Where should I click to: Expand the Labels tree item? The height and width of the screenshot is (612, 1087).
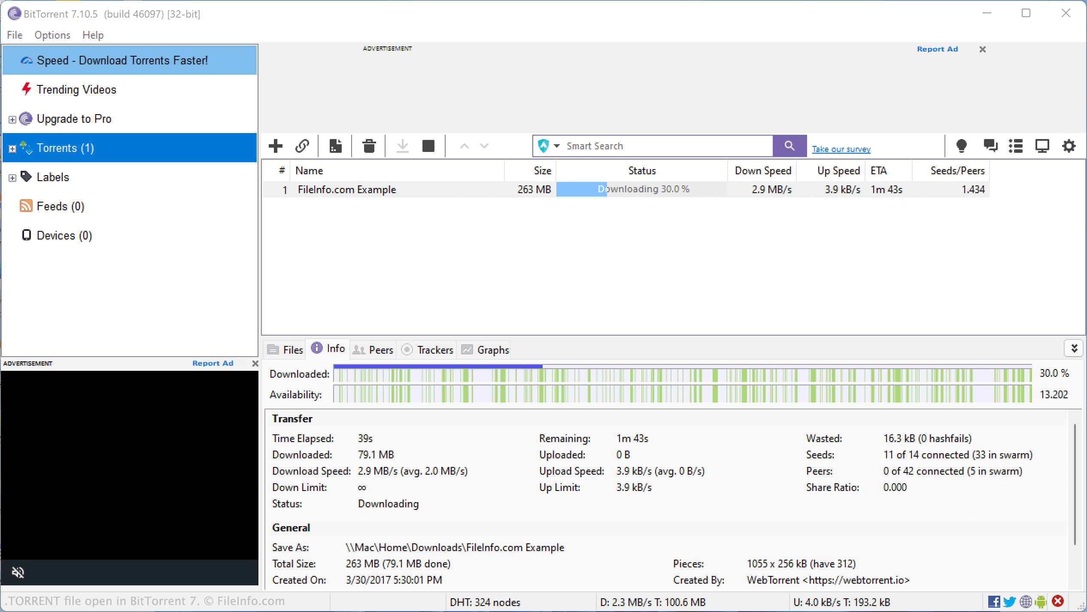tap(12, 177)
